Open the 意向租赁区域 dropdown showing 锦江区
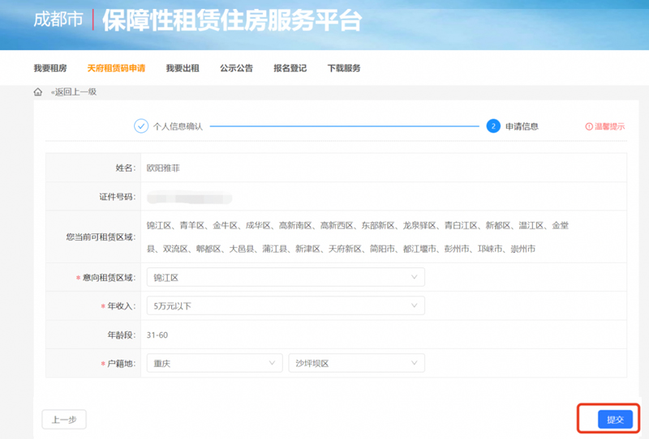Screen dimensions: 649x439 (286, 277)
